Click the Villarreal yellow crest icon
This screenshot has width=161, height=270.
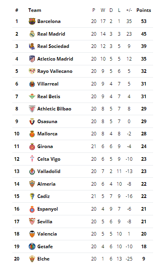(x=32, y=84)
